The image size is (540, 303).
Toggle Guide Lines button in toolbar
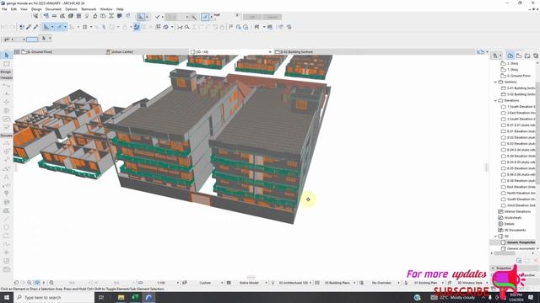tap(46, 27)
